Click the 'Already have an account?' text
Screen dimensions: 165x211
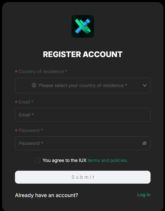coord(46,195)
